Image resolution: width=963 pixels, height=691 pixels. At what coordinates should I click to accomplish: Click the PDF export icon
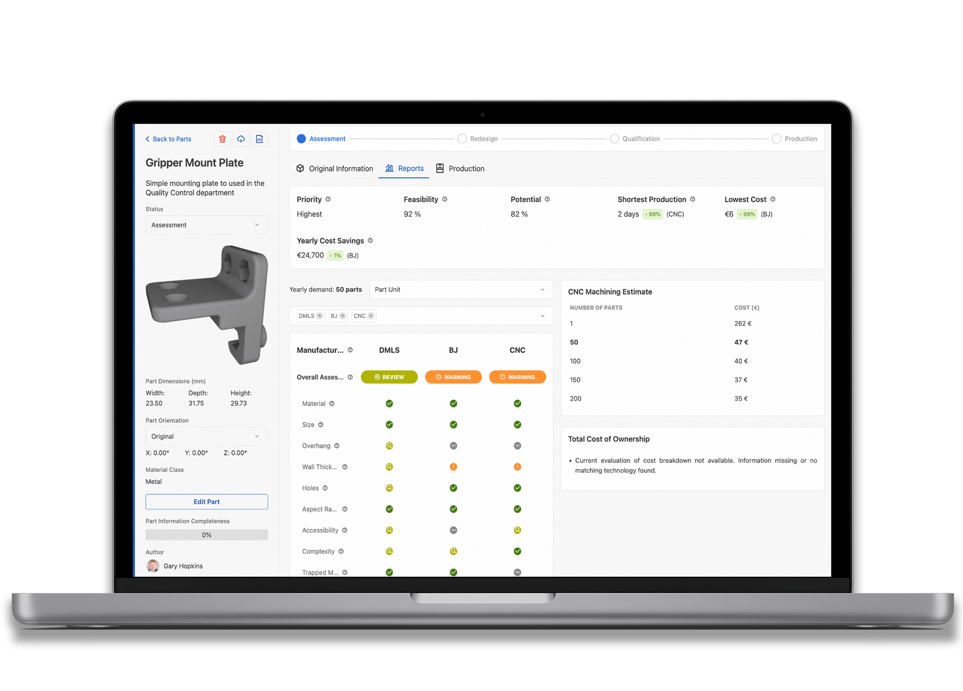tap(260, 139)
